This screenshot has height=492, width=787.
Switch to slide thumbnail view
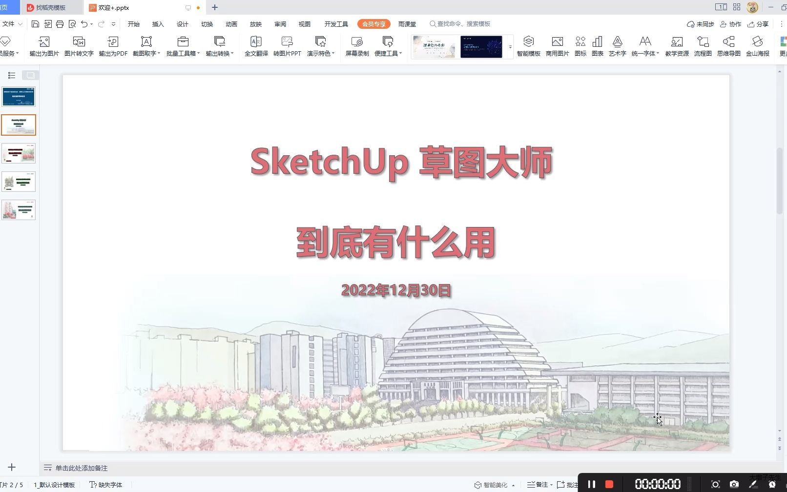point(30,75)
